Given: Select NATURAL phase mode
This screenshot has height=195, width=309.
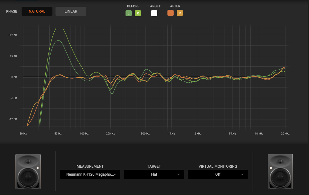Looking at the screenshot, I should [37, 11].
